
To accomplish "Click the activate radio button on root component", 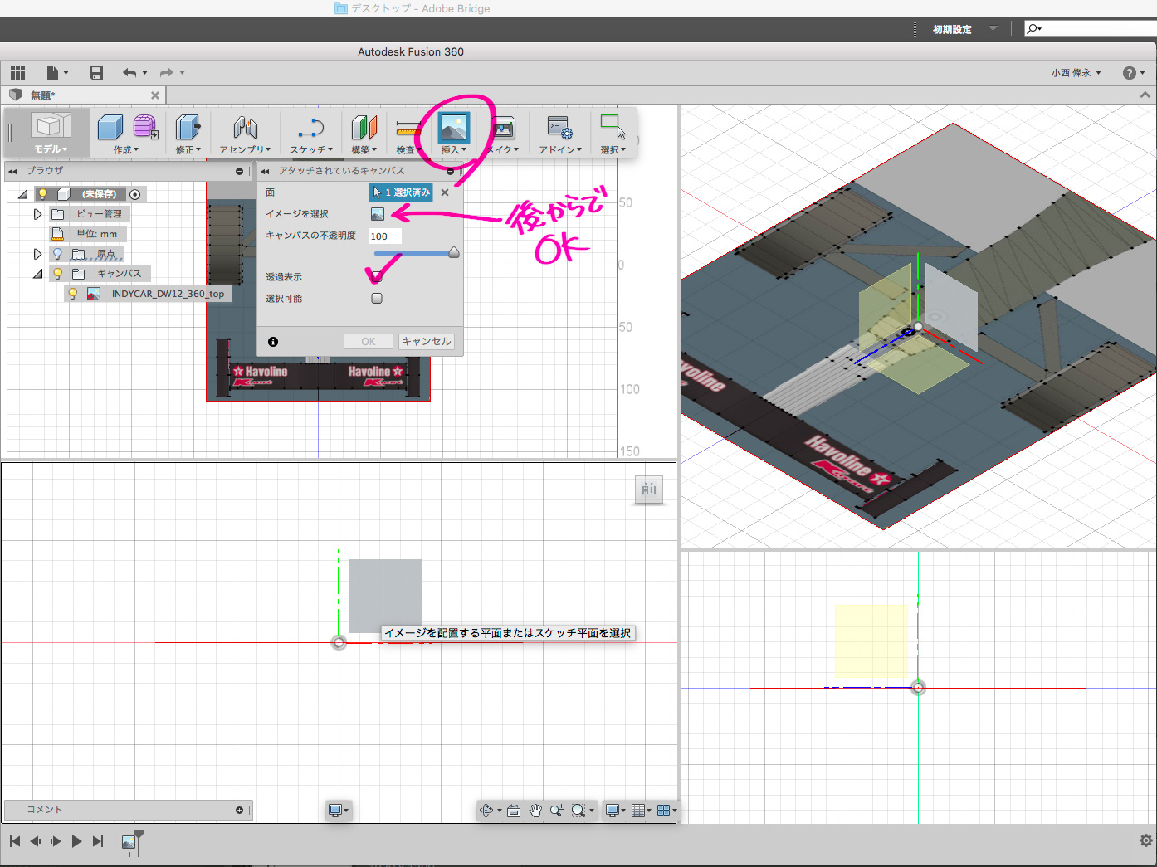I will (x=135, y=194).
